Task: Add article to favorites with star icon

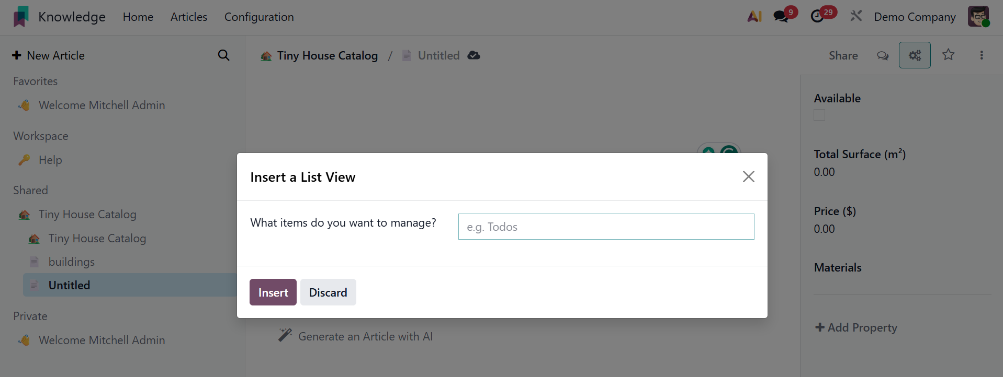Action: coord(948,55)
